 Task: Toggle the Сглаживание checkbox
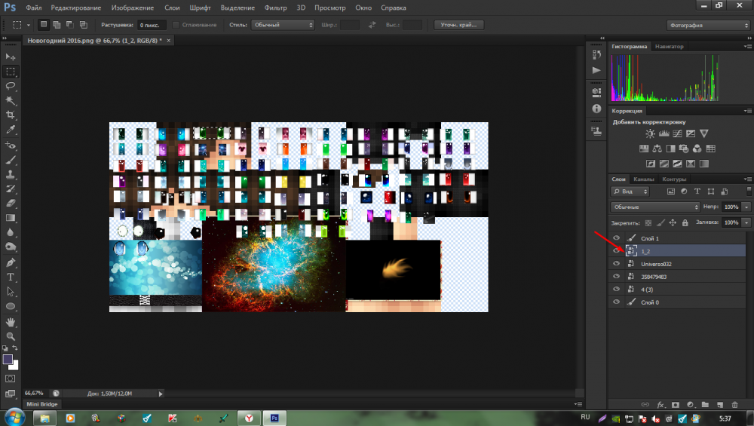[176, 25]
